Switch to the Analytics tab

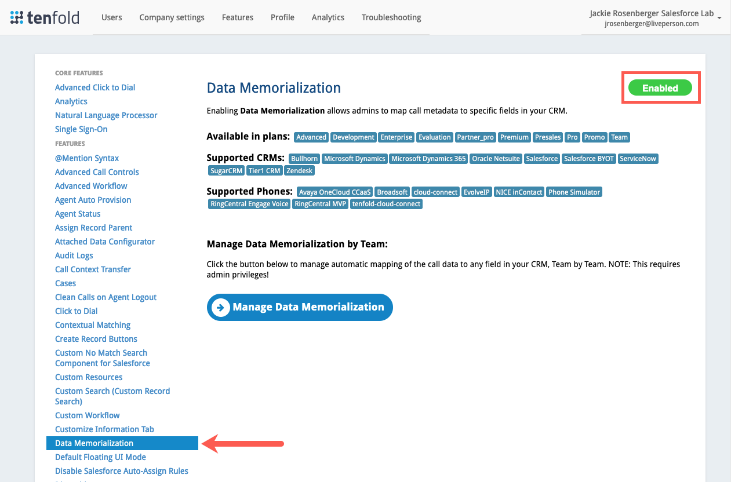328,17
